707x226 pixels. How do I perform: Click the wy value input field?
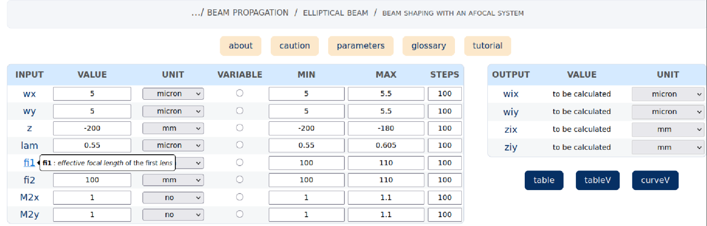click(x=92, y=111)
